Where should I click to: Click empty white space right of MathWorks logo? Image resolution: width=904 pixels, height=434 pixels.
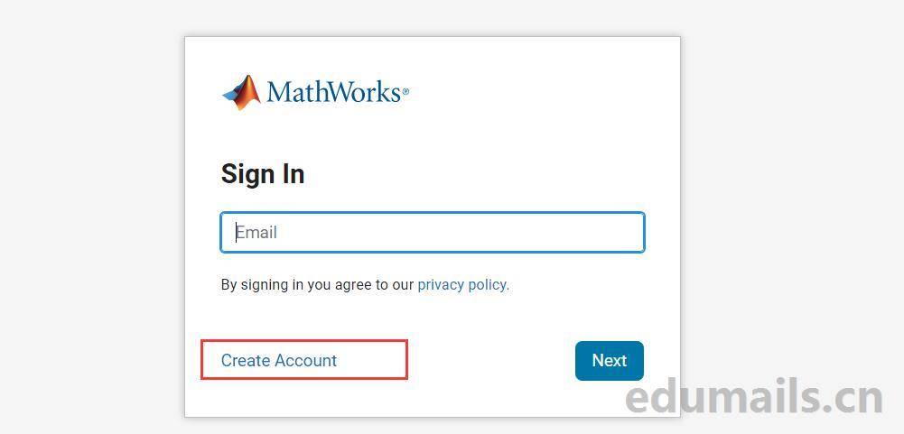542,92
